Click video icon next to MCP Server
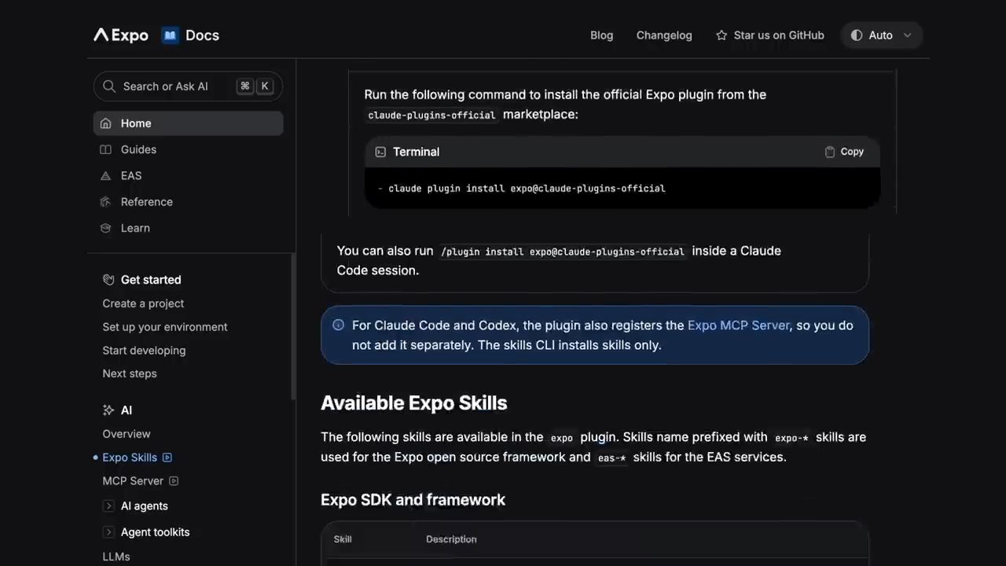Image resolution: width=1006 pixels, height=566 pixels. coord(174,481)
